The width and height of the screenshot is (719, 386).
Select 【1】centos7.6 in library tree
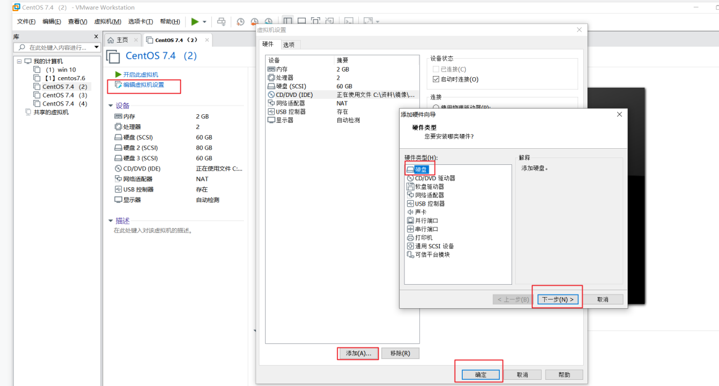[x=60, y=78]
